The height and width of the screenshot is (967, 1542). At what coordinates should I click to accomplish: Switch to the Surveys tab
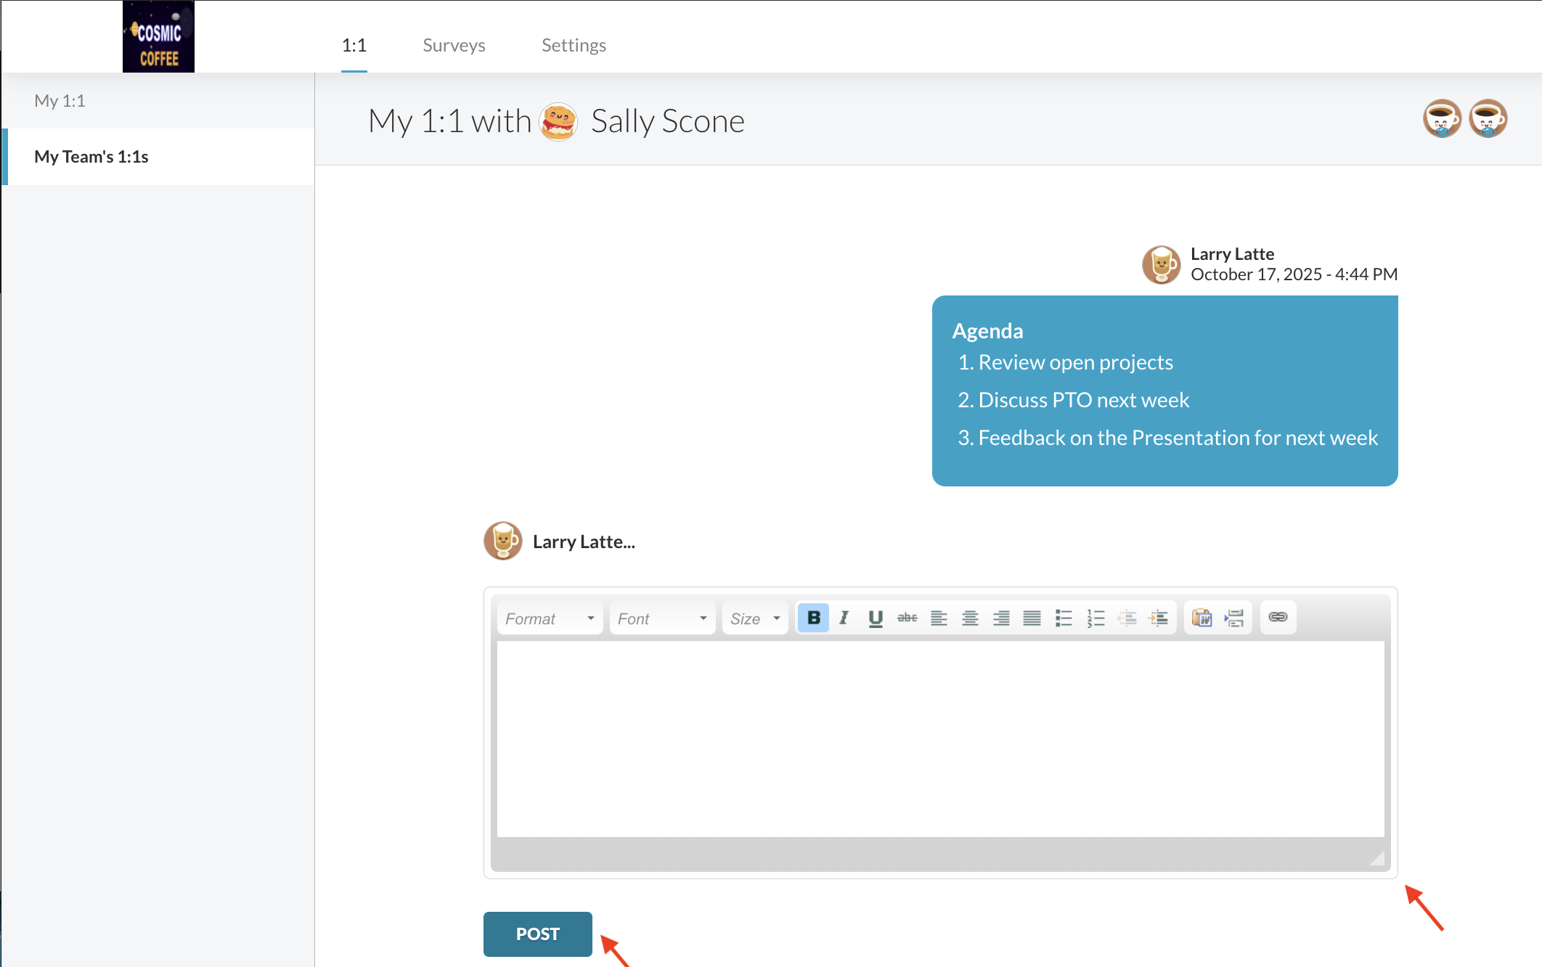pyautogui.click(x=454, y=45)
